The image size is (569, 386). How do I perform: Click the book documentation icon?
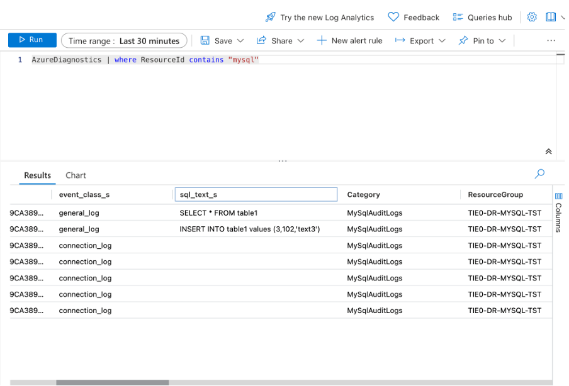[551, 17]
